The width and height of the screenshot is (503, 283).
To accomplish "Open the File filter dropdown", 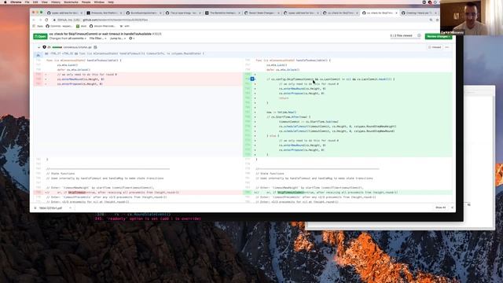I will [97, 39].
